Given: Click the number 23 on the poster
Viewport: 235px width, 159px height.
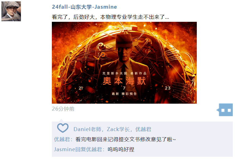Looking at the screenshot, I should (168, 88).
